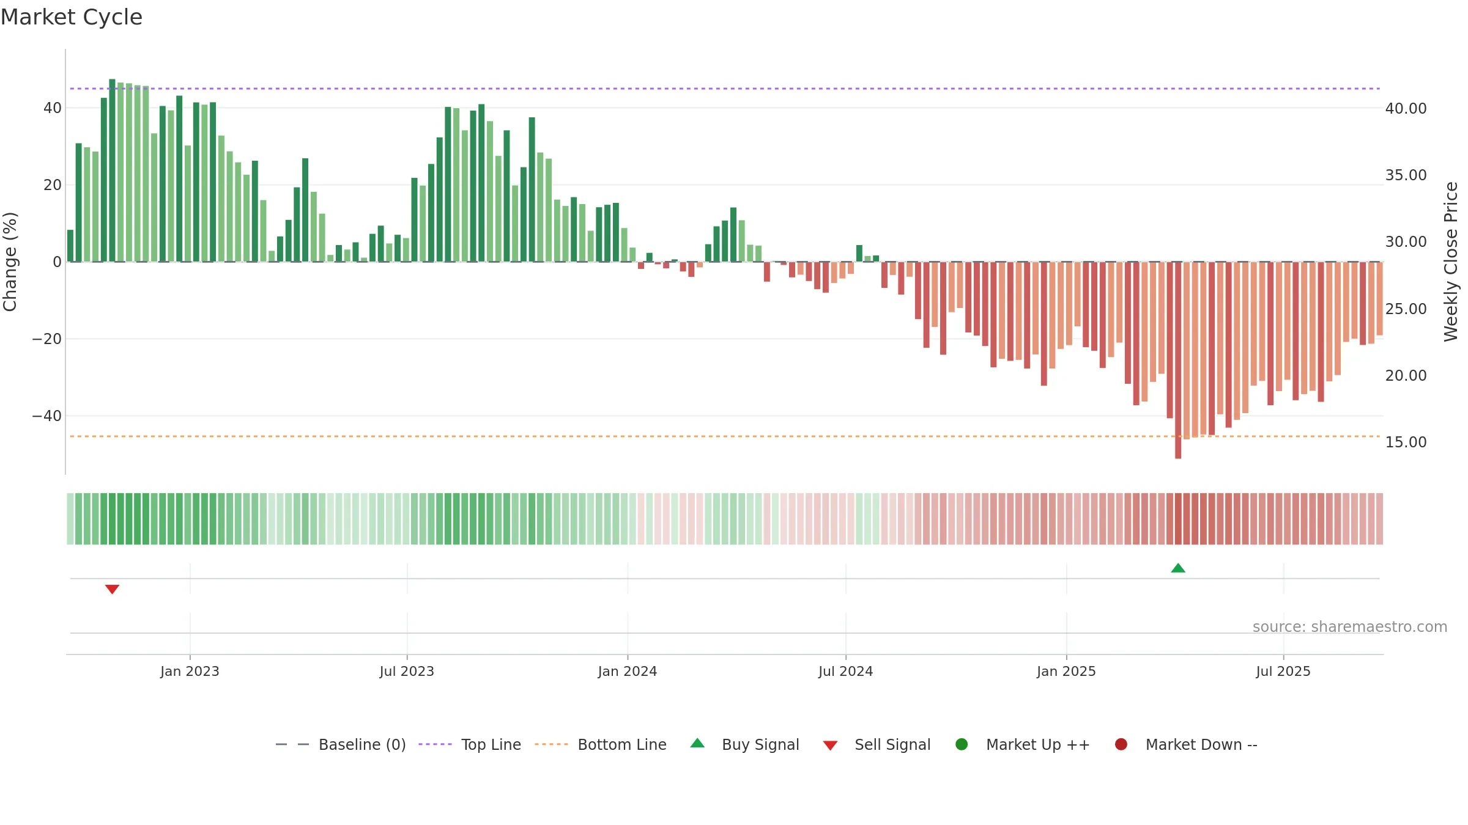Click the Jan 2025 axis label

pos(1066,671)
